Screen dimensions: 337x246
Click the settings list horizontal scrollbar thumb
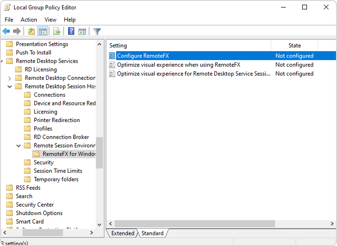(x=195, y=223)
